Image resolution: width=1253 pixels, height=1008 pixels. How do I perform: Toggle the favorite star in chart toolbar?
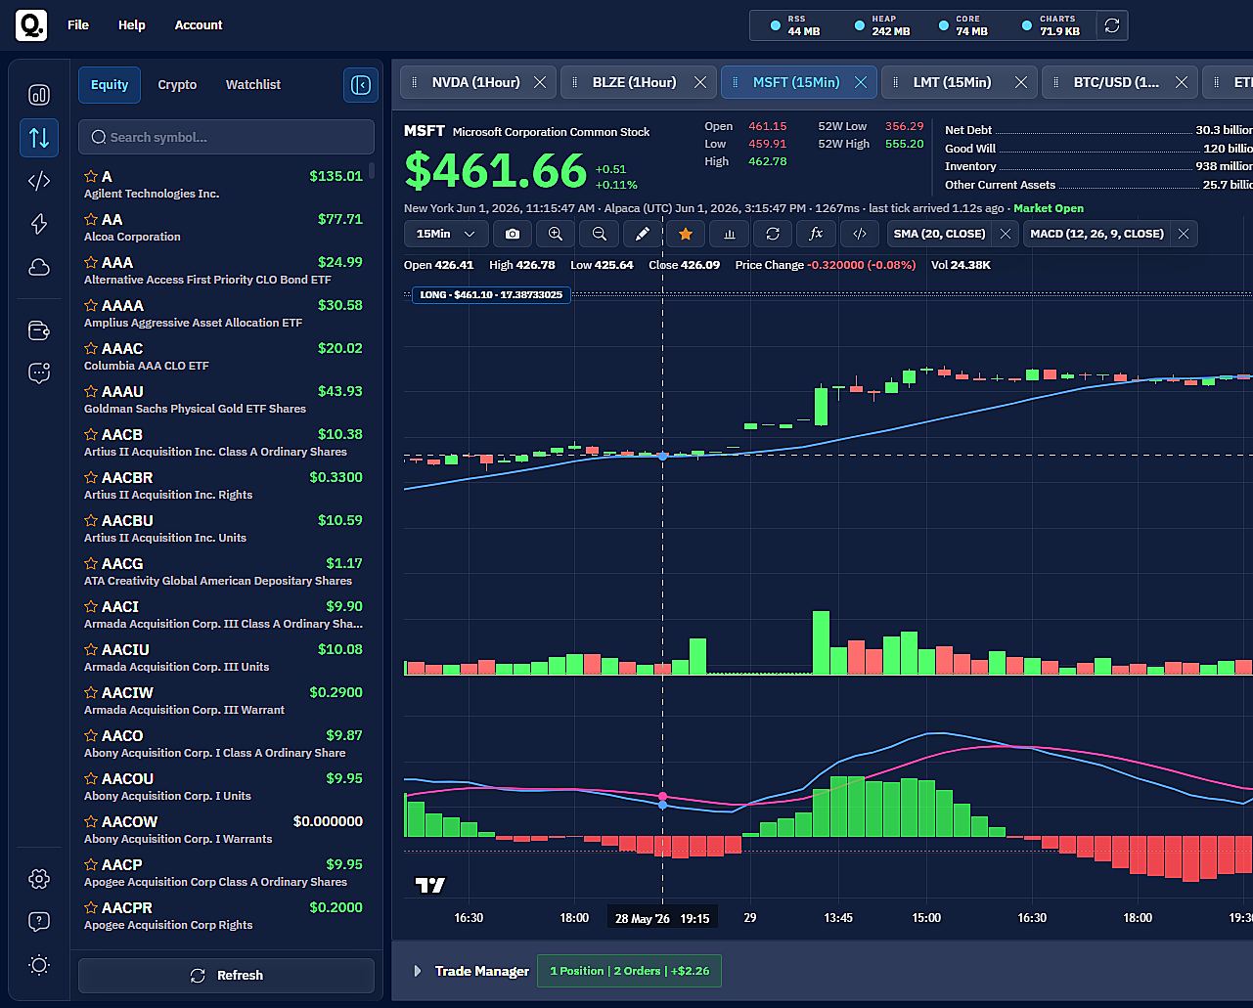686,234
